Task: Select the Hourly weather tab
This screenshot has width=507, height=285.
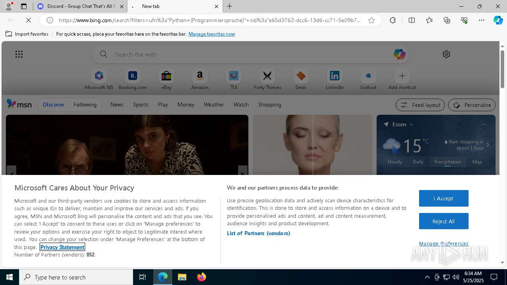Action: (395, 161)
